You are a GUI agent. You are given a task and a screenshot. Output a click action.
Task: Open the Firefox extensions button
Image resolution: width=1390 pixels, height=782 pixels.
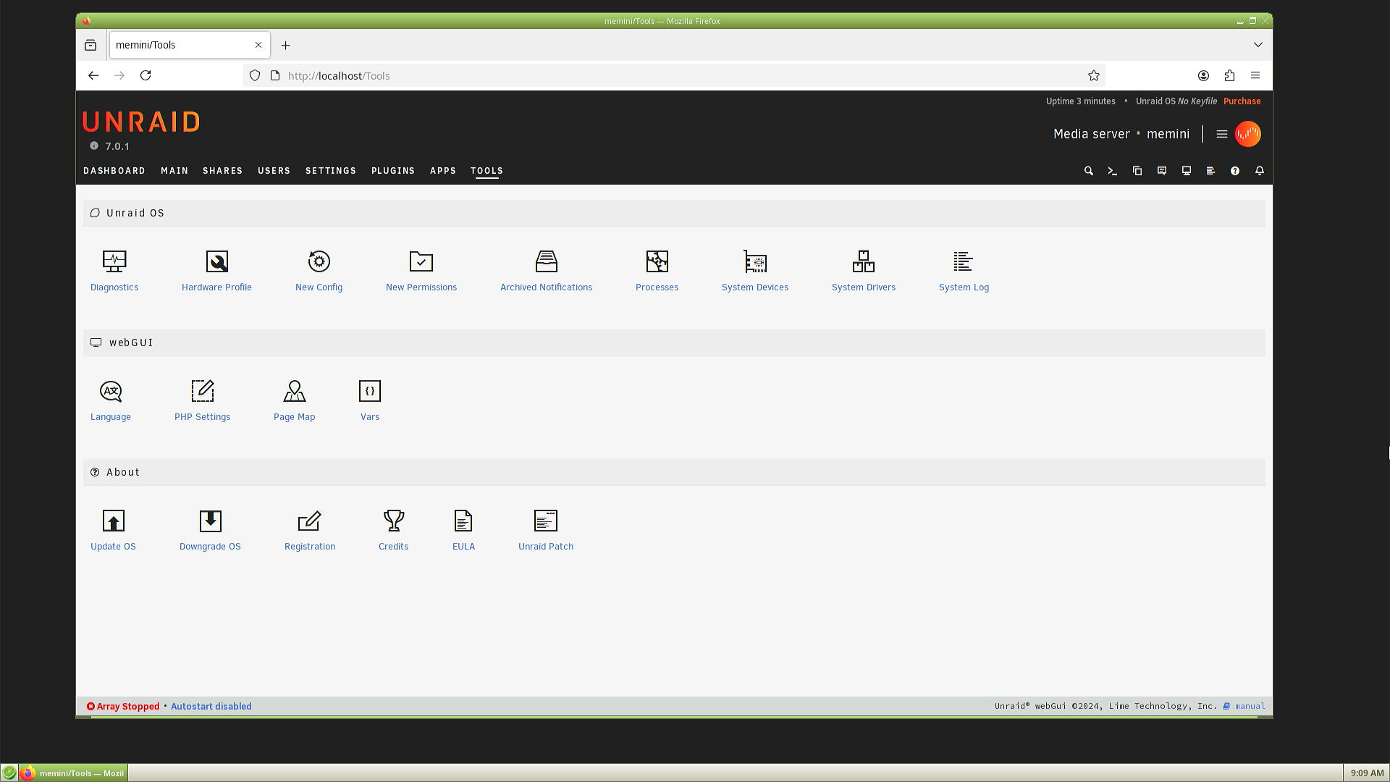(1229, 75)
